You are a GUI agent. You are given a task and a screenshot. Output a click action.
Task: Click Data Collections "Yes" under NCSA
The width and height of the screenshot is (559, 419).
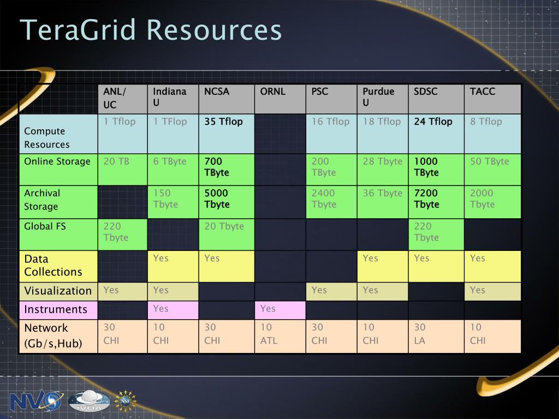(x=227, y=266)
